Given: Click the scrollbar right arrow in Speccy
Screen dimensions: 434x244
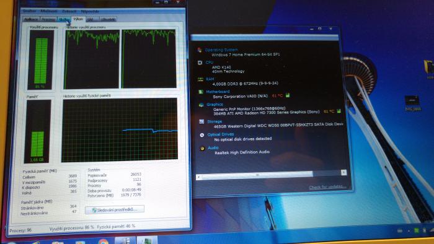Looking at the screenshot, I should [x=343, y=172].
